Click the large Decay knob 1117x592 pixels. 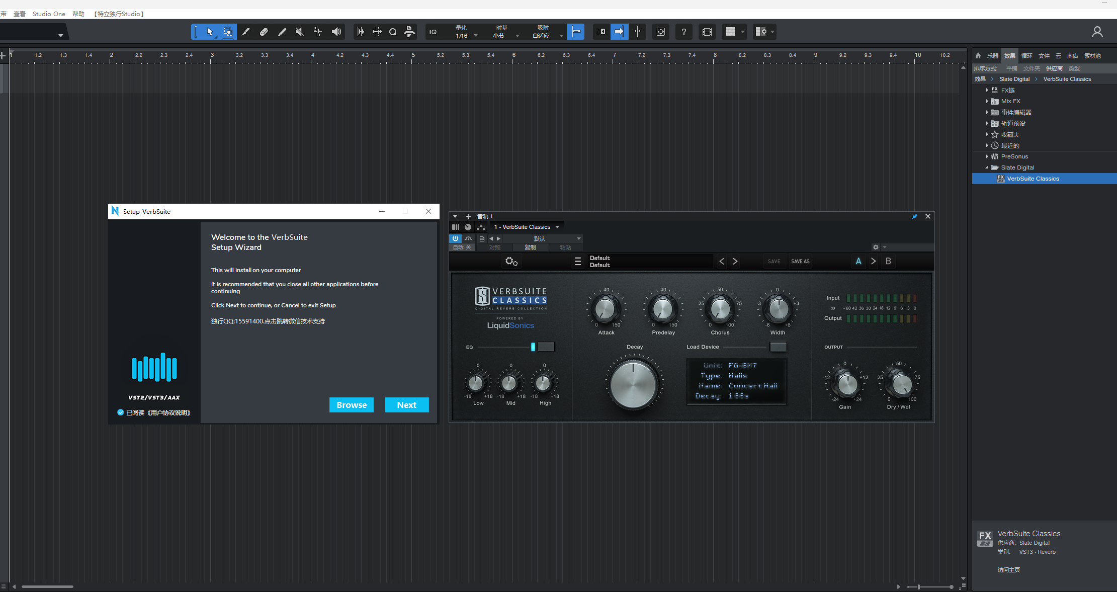tap(633, 385)
